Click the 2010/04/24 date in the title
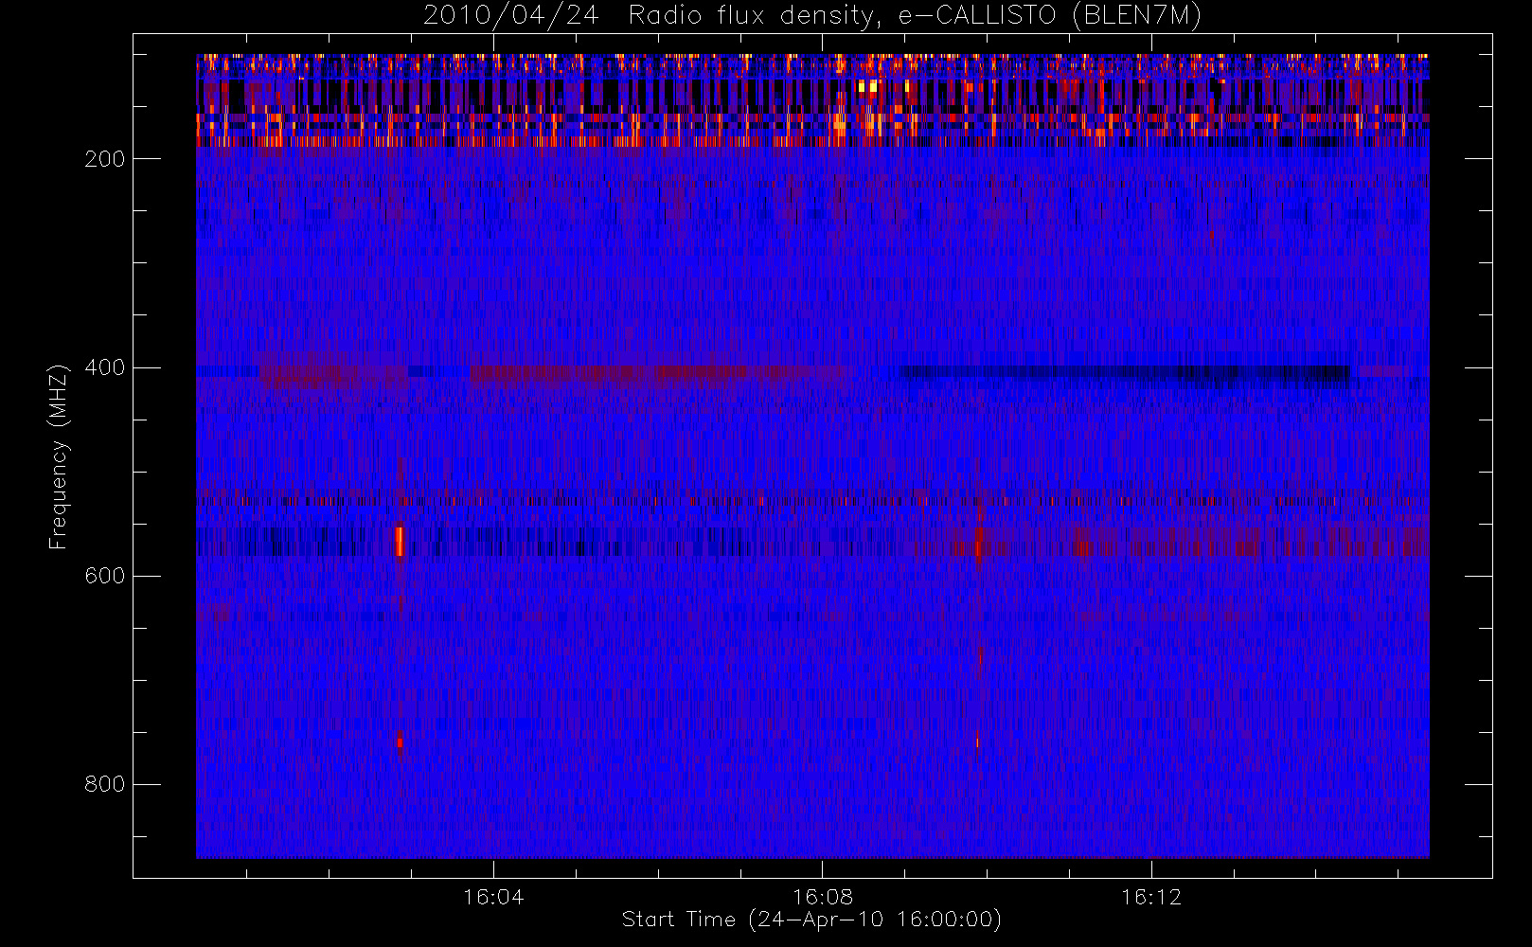This screenshot has width=1532, height=947. 511,16
